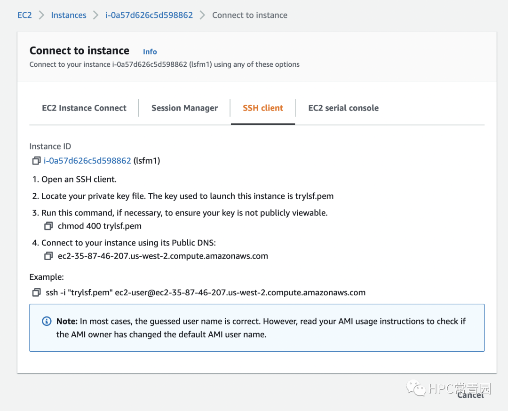
Task: Switch to EC2 Instance Connect tab
Action: 84,108
